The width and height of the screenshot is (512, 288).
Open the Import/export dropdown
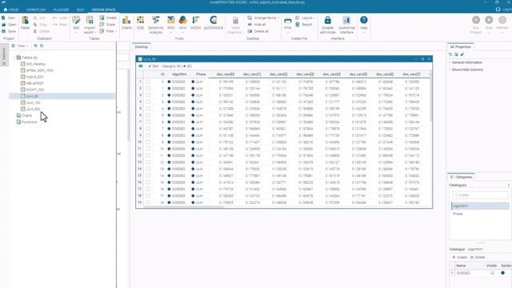pyautogui.click(x=90, y=25)
